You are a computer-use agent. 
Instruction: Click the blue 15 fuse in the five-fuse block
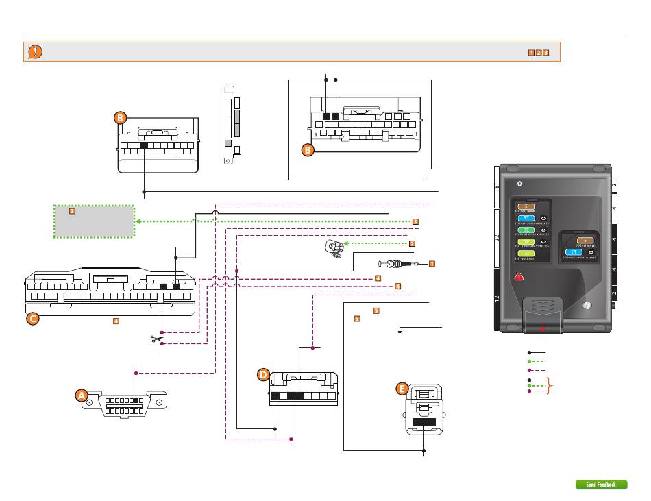tap(526, 218)
